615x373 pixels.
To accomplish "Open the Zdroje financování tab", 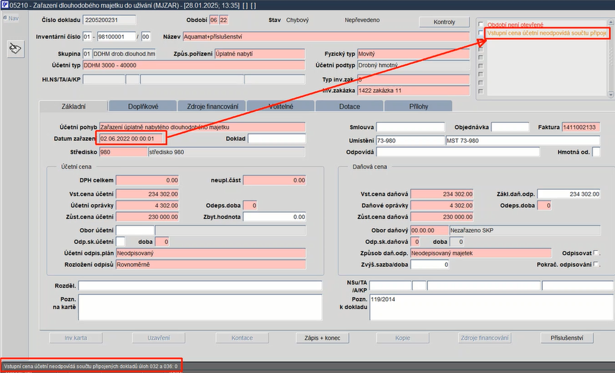I will (212, 106).
